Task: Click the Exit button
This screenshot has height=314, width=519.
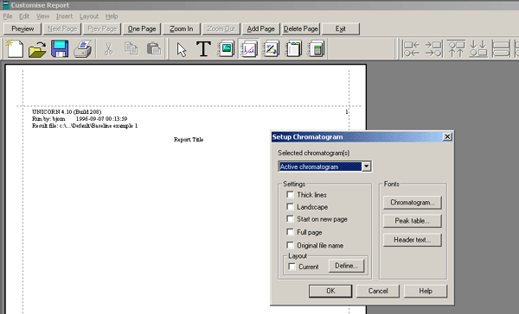Action: pyautogui.click(x=340, y=28)
